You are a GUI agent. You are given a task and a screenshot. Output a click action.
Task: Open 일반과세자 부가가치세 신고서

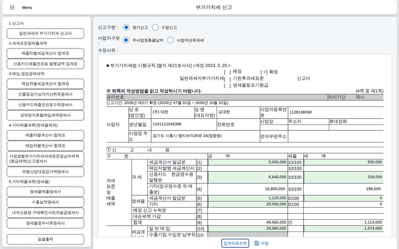[x=45, y=33]
